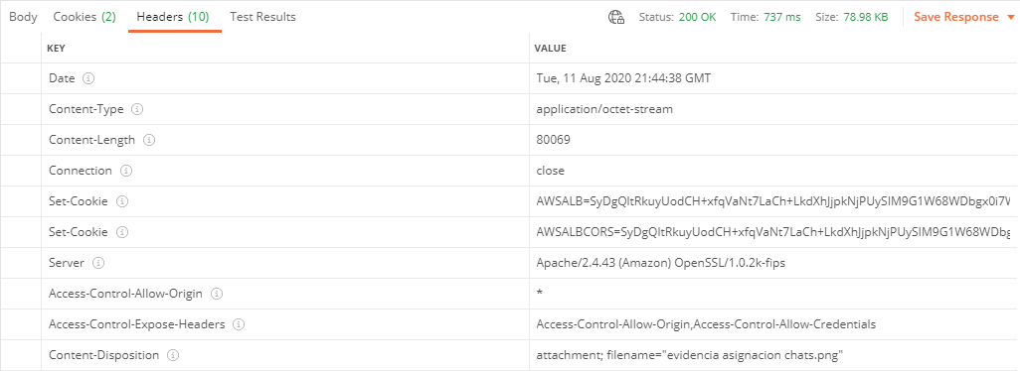Open the Save Response dropdown arrow
The image size is (1020, 371).
tap(1010, 18)
